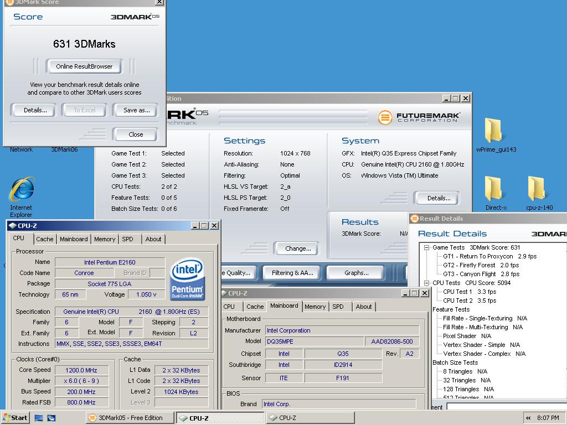Click the CPU-Z title bar icon

(x=12, y=226)
